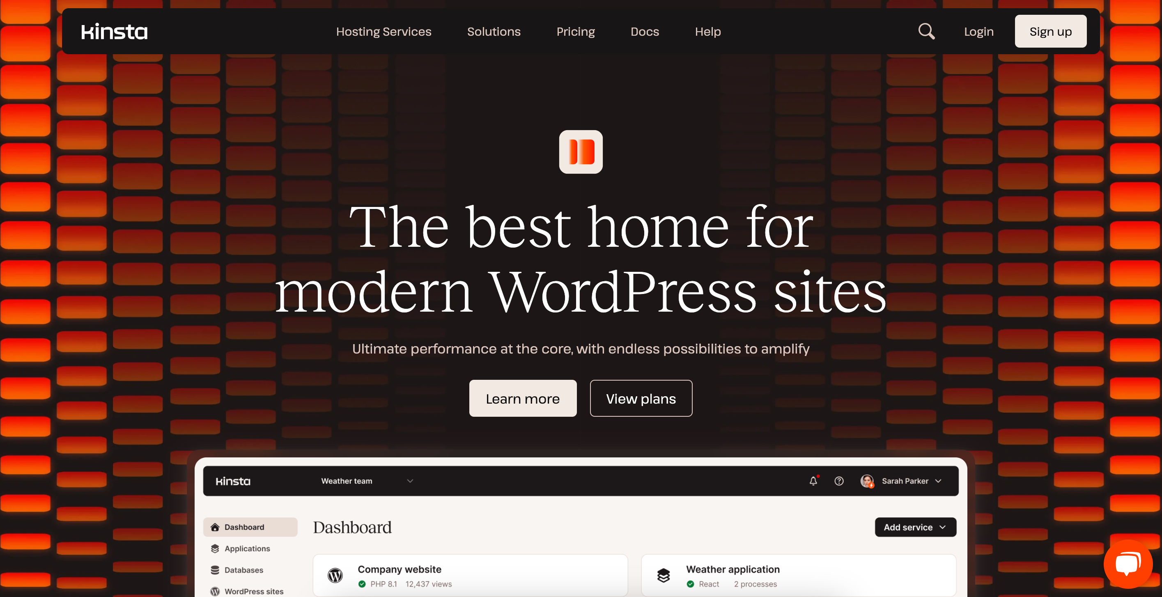This screenshot has width=1162, height=597.
Task: Select Hosting Services from the nav menu
Action: pyautogui.click(x=383, y=31)
